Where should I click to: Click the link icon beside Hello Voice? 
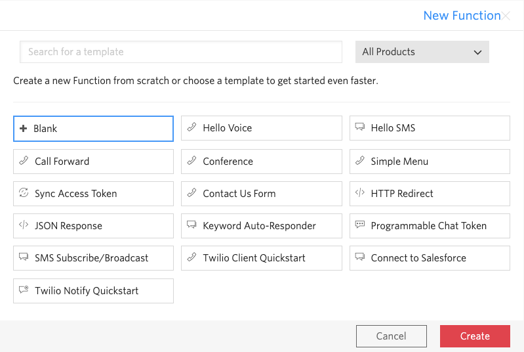point(191,128)
